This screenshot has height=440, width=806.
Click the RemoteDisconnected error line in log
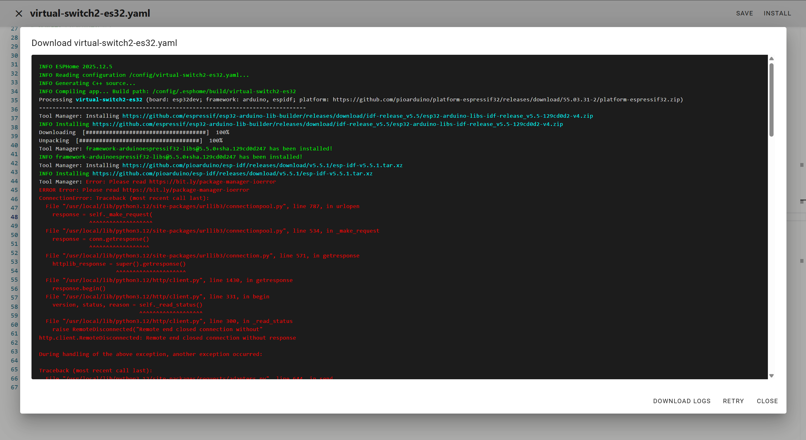click(x=167, y=338)
